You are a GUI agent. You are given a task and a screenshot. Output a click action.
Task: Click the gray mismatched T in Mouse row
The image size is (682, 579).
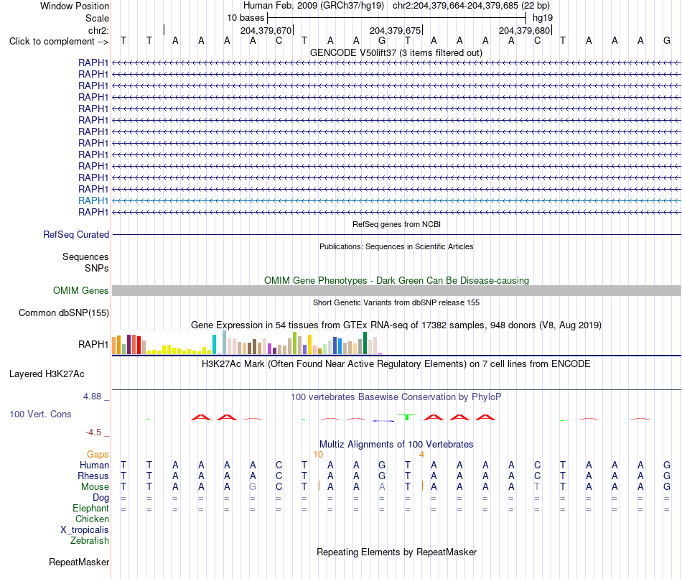[x=537, y=487]
